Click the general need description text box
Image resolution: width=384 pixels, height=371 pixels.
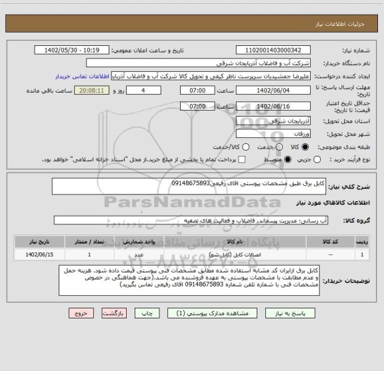pyautogui.click(x=189, y=186)
